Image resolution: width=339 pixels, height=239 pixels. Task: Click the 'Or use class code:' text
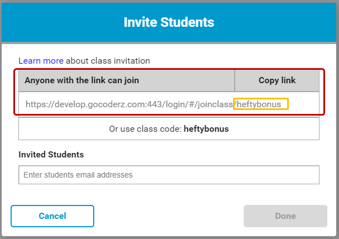[x=145, y=128]
